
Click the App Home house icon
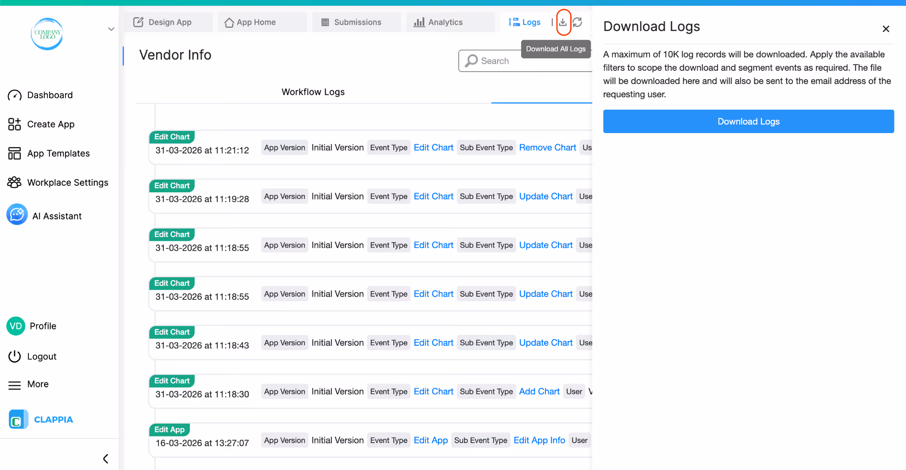pos(229,23)
